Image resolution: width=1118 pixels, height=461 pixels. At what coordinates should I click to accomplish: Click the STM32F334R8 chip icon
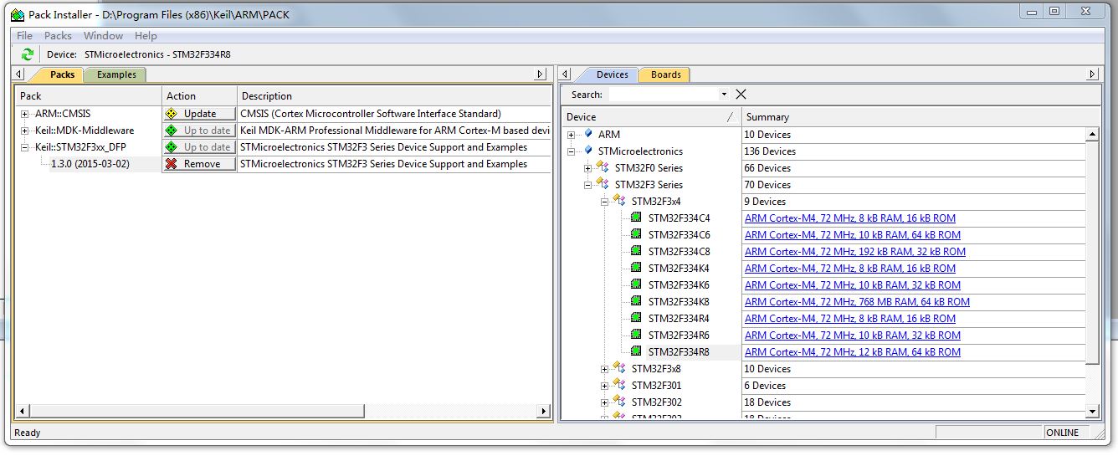pyautogui.click(x=637, y=352)
